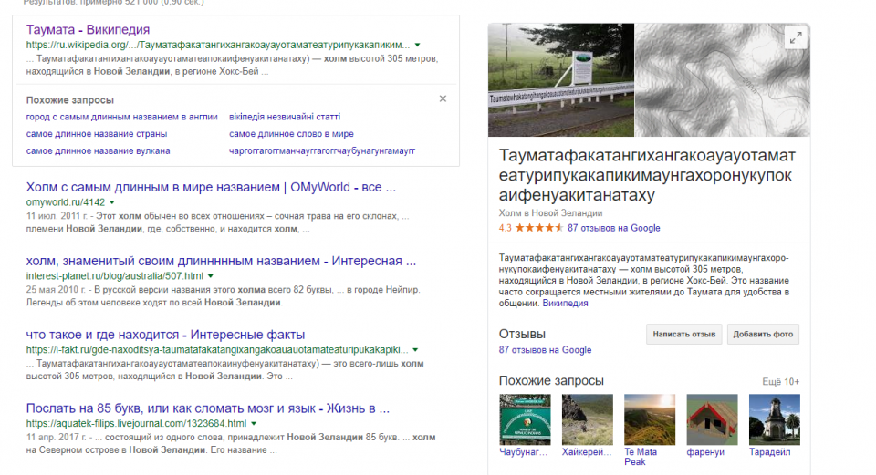The width and height of the screenshot is (876, 475).
Task: Select 'самое длинное слово в мире' query
Action: pyautogui.click(x=292, y=134)
